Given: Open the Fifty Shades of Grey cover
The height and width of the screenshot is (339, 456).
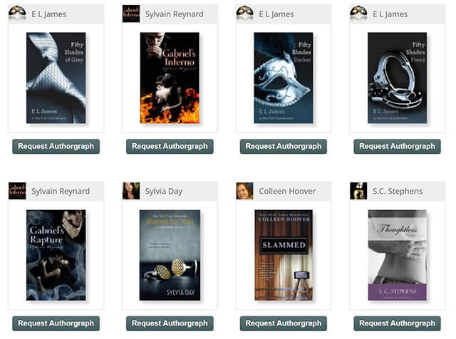Looking at the screenshot, I should (x=56, y=78).
